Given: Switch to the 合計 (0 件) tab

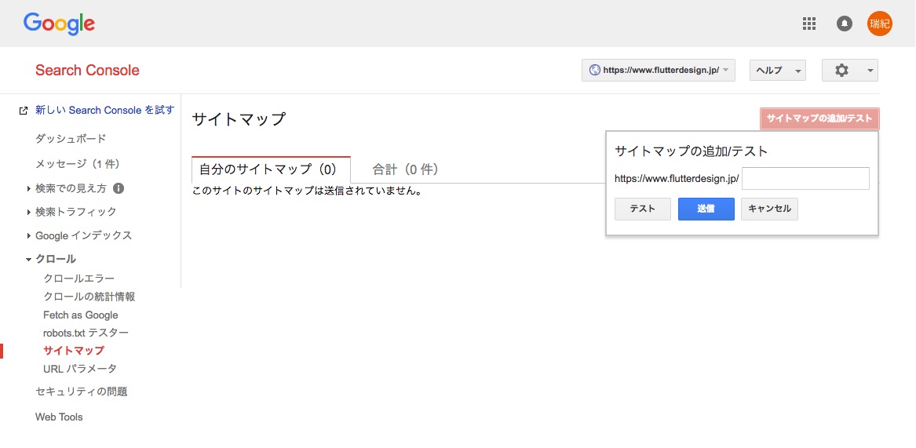Looking at the screenshot, I should 406,169.
